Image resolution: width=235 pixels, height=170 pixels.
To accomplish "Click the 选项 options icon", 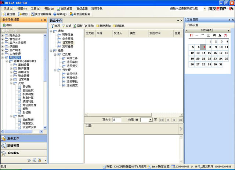I will pos(52,26).
